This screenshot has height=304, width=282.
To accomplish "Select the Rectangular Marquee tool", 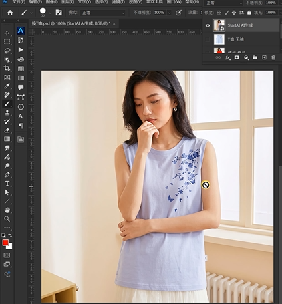I will pos(7,42).
